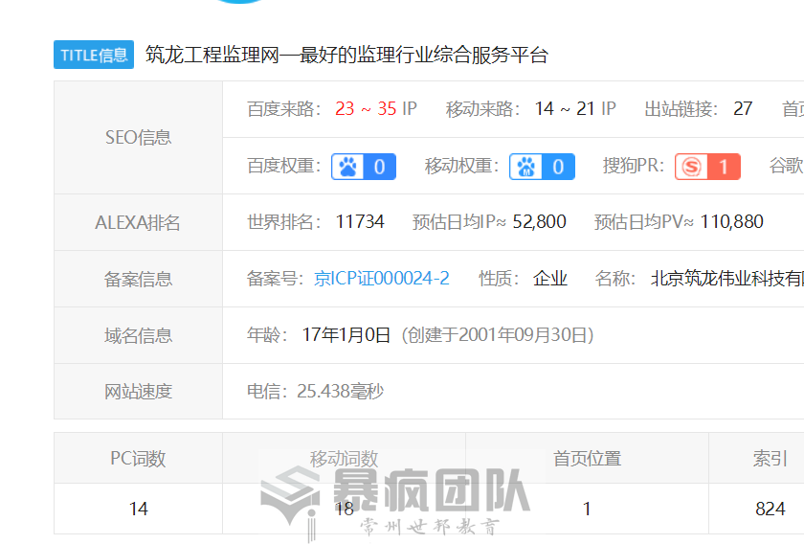Click the 移动词数 column header

coord(344,459)
